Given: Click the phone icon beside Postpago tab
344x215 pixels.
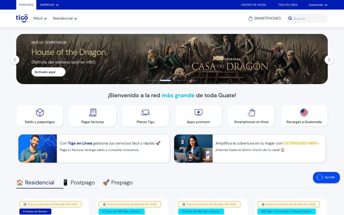Looking at the screenshot, I should [x=65, y=183].
